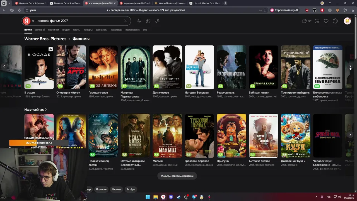
Task: Switch to the видео search tab
Action: [x=66, y=30]
